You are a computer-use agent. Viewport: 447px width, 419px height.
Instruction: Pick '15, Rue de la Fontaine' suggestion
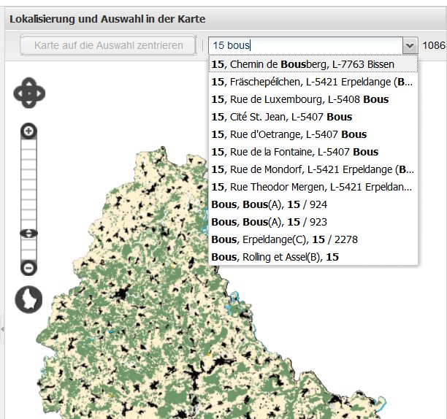click(x=294, y=152)
